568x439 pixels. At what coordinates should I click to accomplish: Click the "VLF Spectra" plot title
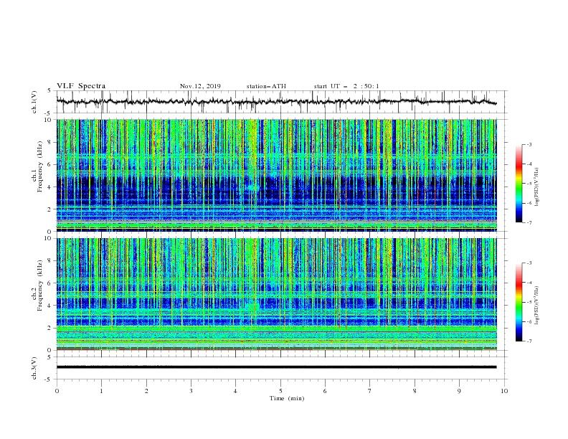pos(81,86)
